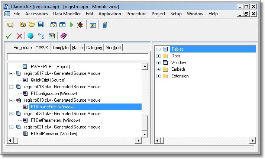The height and width of the screenshot is (159, 265).
Task: Open the Project menu
Action: 158,14
